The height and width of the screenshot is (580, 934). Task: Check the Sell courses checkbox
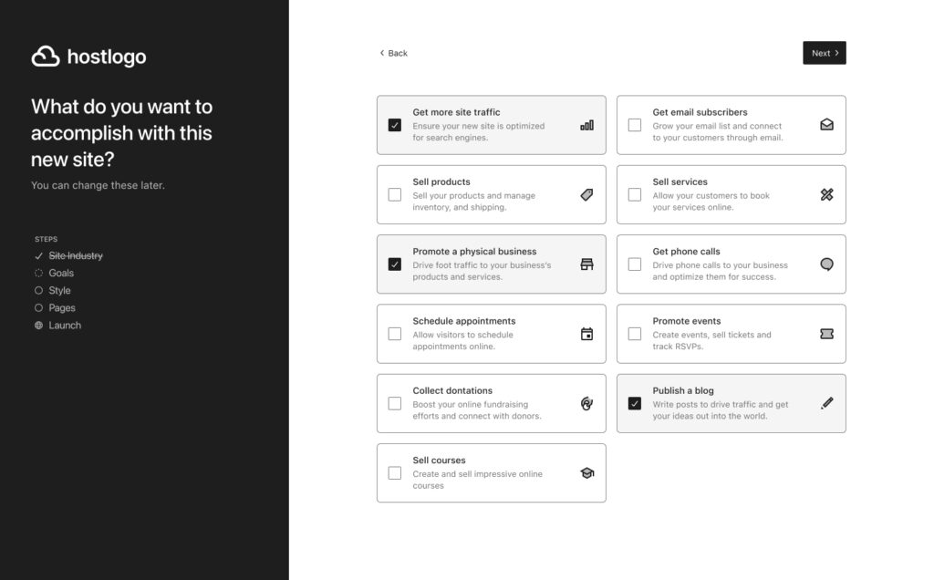[x=394, y=472]
